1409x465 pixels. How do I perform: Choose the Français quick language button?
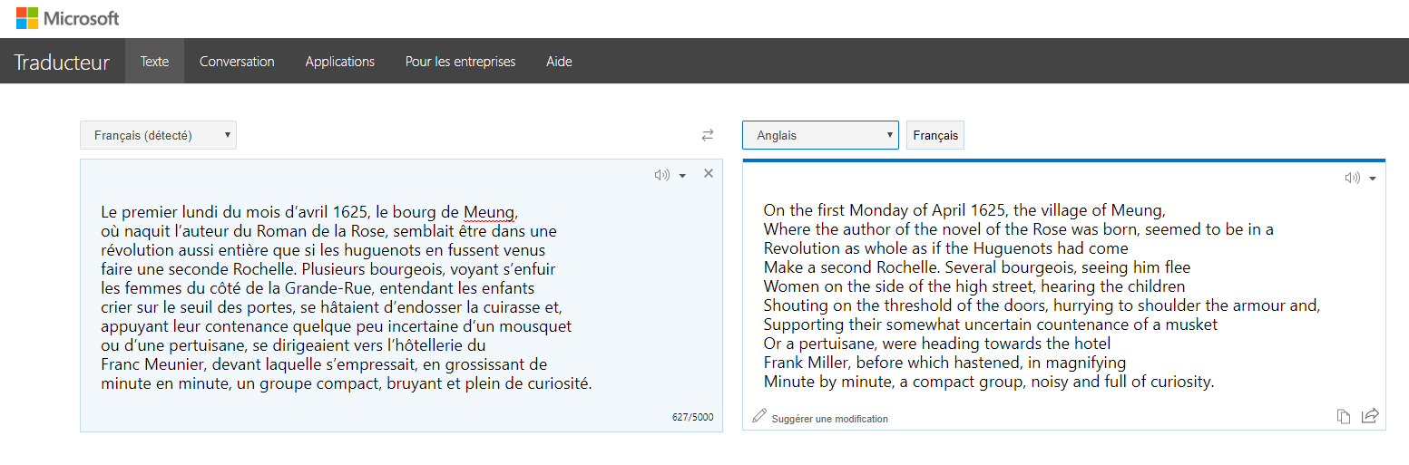pos(935,135)
